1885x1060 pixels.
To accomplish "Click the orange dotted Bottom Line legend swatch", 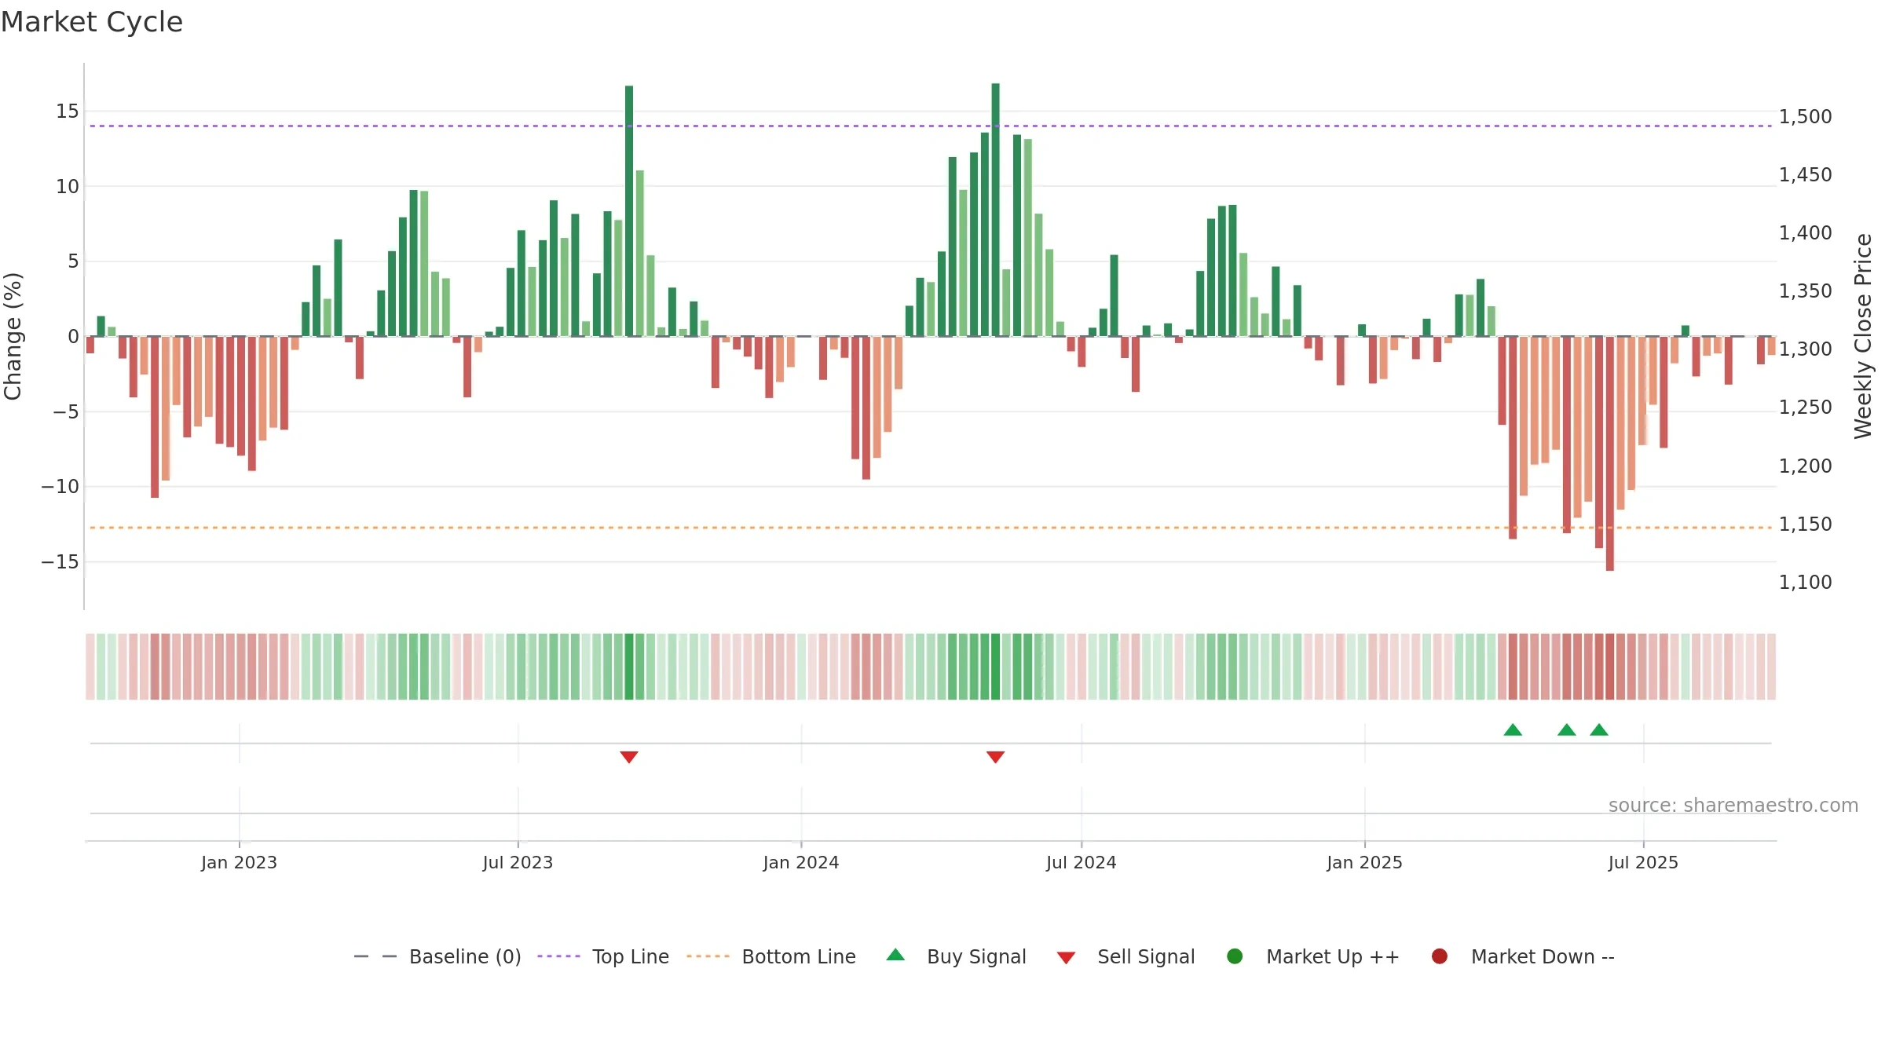I will tap(708, 956).
